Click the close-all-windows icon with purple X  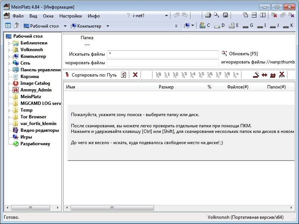click(x=292, y=15)
